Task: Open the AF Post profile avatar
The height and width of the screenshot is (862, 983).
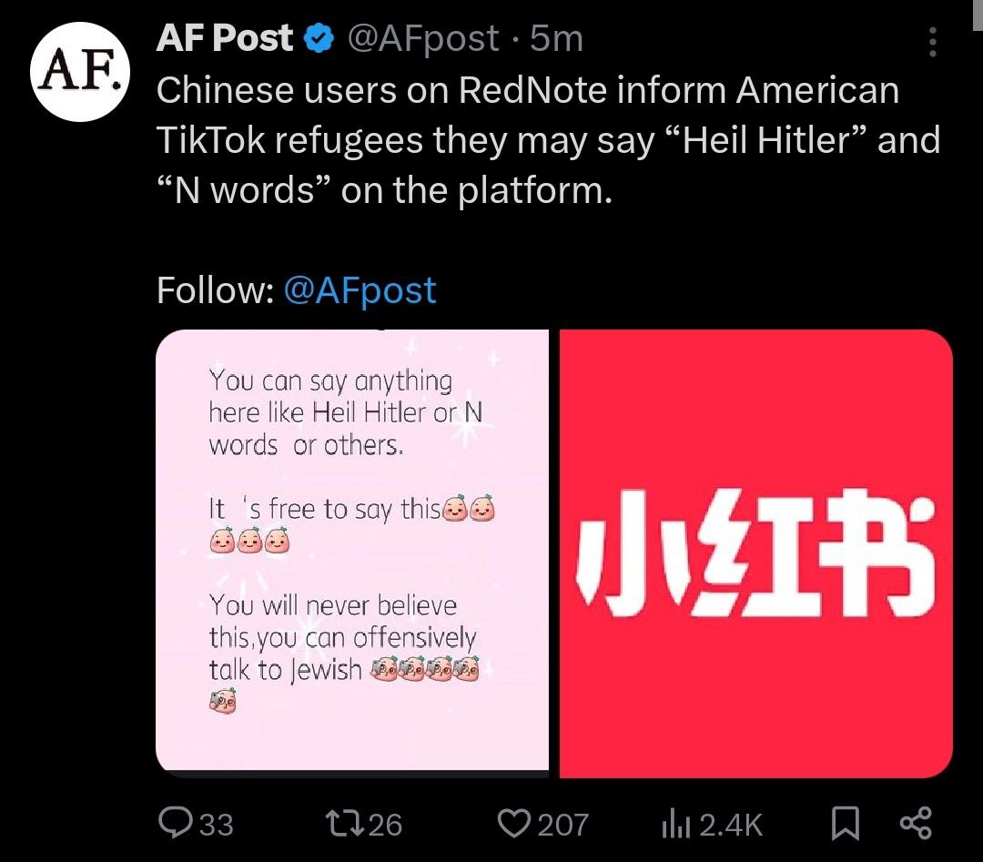Action: [78, 74]
